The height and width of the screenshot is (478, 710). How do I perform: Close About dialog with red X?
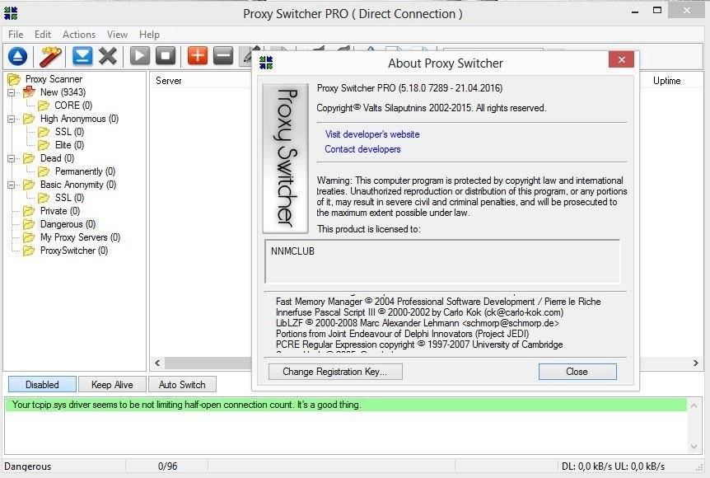click(x=621, y=60)
